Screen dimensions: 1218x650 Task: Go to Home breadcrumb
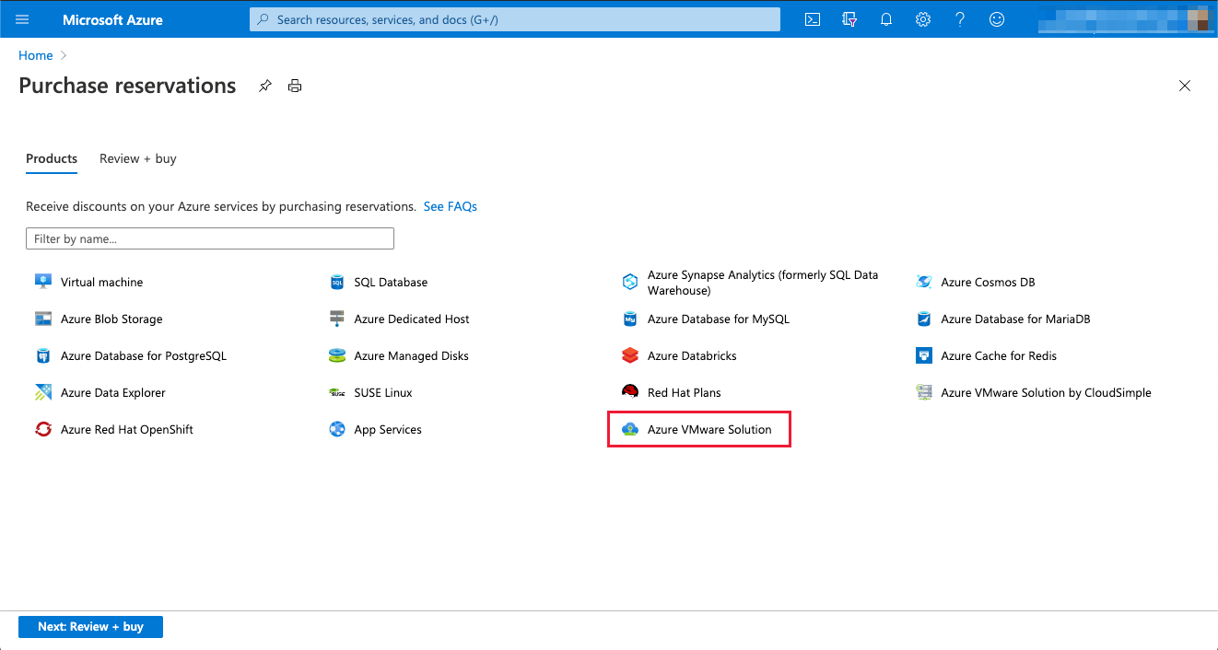(36, 55)
